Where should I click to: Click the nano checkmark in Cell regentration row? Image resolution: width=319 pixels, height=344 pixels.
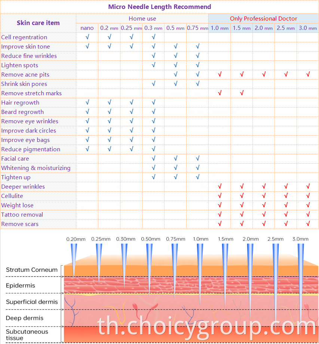[87, 37]
